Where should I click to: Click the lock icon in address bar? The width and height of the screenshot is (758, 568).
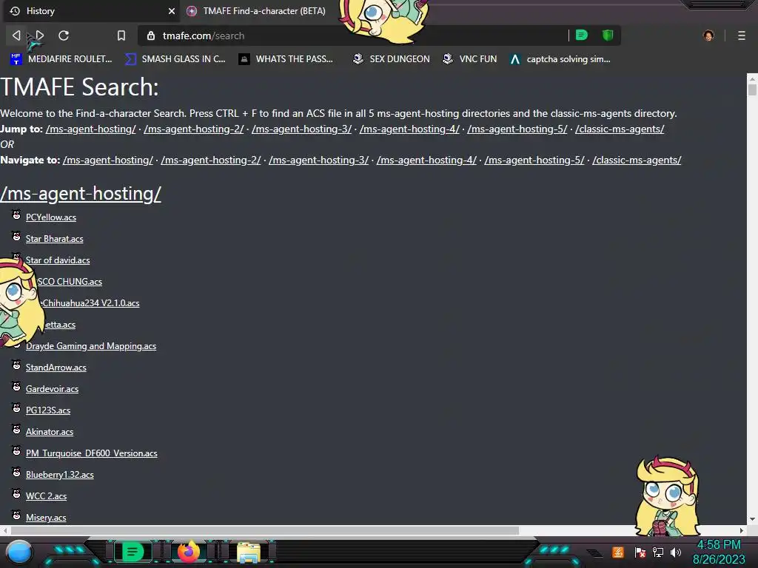[x=151, y=35]
